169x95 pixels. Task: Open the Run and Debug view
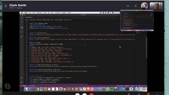[x=22, y=32]
